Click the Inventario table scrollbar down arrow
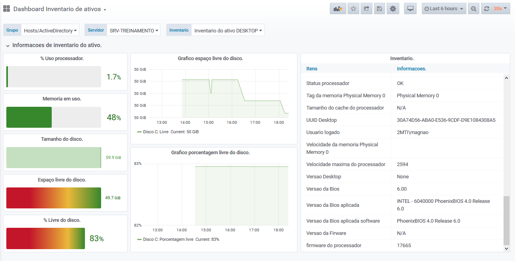This screenshot has width=515, height=261. point(507,248)
